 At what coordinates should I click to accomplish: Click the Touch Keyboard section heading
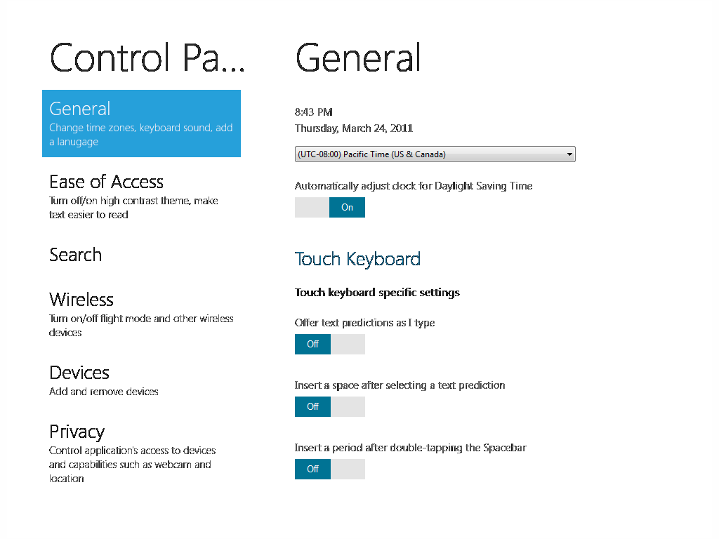(x=357, y=259)
